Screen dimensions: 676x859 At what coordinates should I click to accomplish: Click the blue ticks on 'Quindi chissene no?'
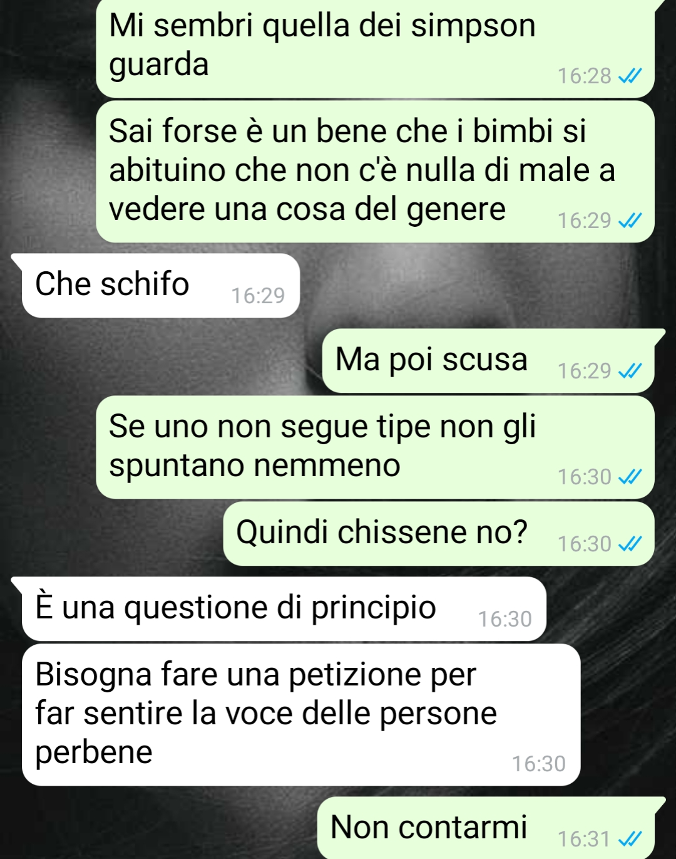point(630,544)
